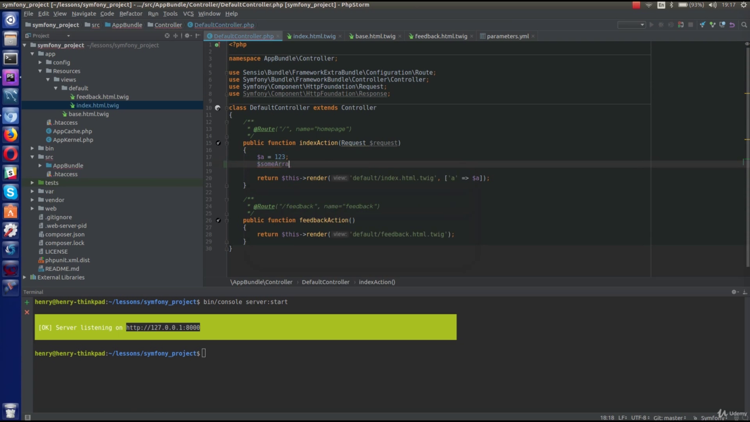Expand External Libraries node
750x422 pixels.
click(25, 277)
